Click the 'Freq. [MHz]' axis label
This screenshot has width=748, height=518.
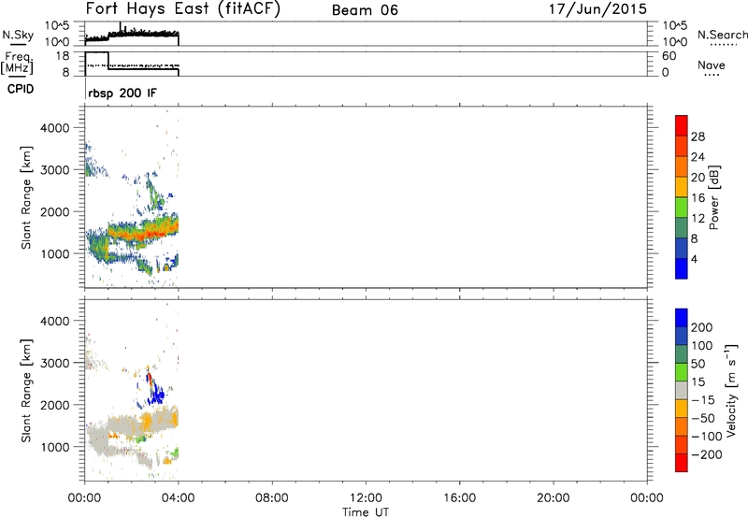(17, 63)
